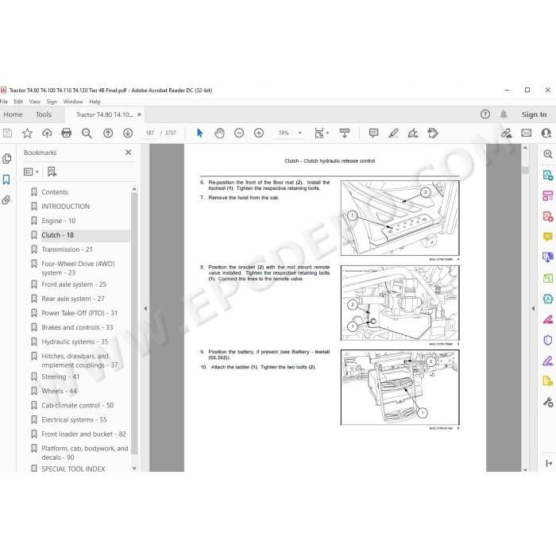Open the File menu
Image resolution: width=556 pixels, height=556 pixels.
tap(4, 102)
